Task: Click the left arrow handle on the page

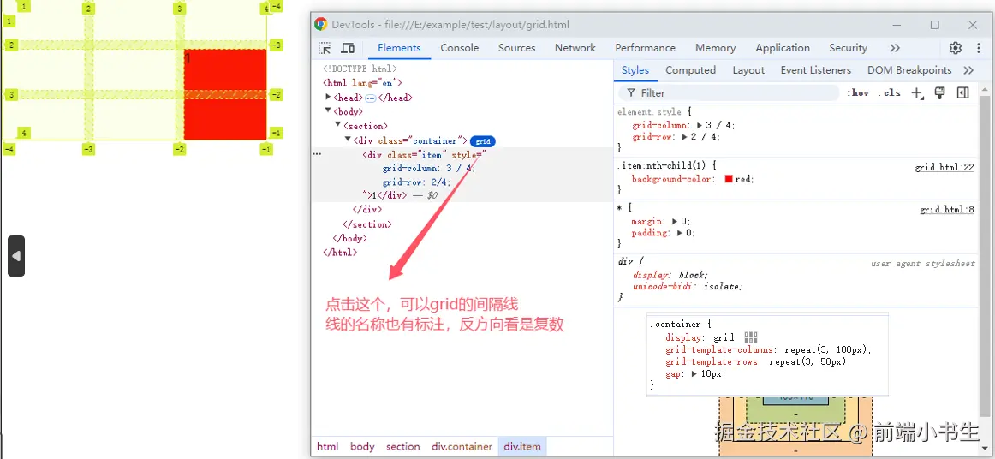Action: (16, 256)
